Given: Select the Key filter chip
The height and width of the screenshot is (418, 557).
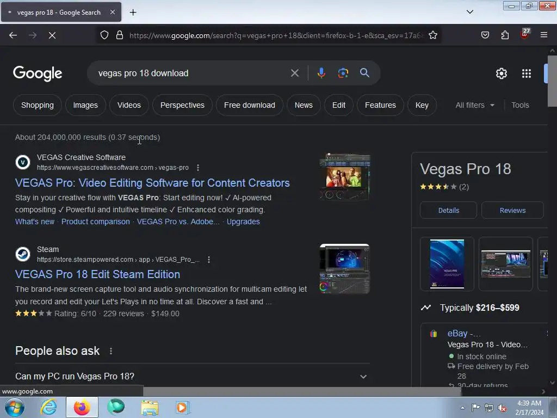Looking at the screenshot, I should pyautogui.click(x=422, y=105).
